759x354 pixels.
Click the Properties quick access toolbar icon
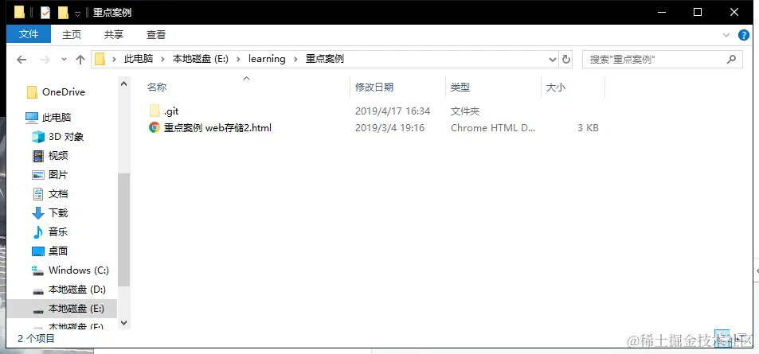(45, 13)
